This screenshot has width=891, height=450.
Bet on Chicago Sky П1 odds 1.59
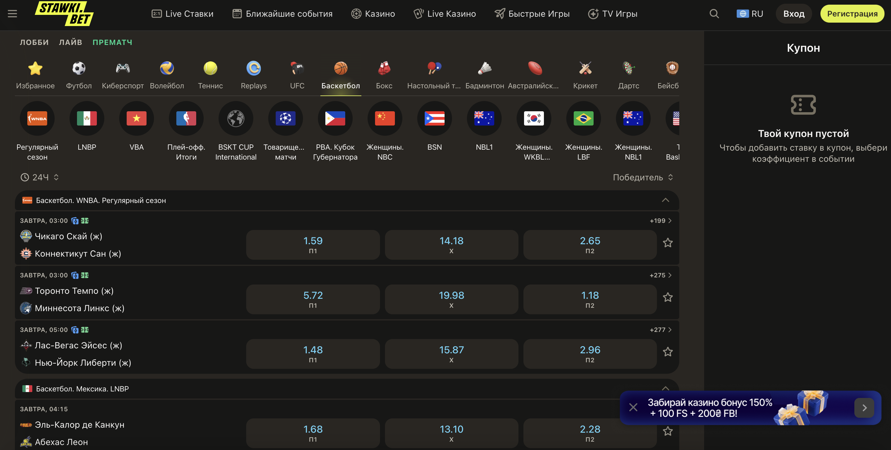click(313, 245)
